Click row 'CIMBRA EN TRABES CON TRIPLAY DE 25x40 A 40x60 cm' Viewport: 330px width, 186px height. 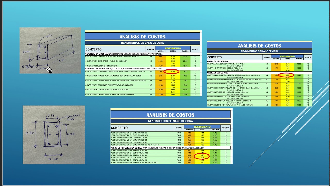[x=260, y=97]
